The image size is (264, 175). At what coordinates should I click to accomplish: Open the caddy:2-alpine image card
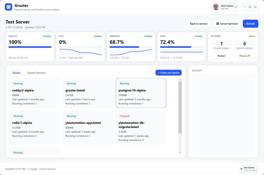(35, 93)
